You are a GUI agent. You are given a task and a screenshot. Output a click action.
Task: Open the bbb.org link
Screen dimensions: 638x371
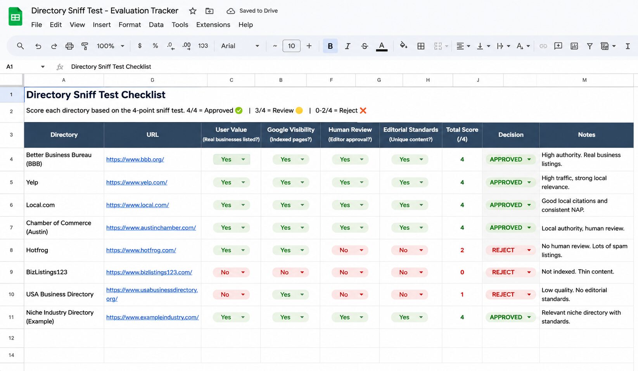click(135, 159)
